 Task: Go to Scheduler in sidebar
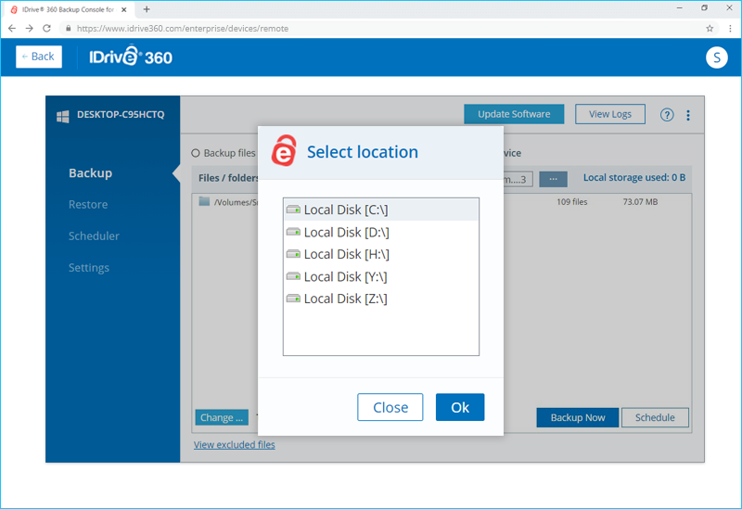point(94,236)
